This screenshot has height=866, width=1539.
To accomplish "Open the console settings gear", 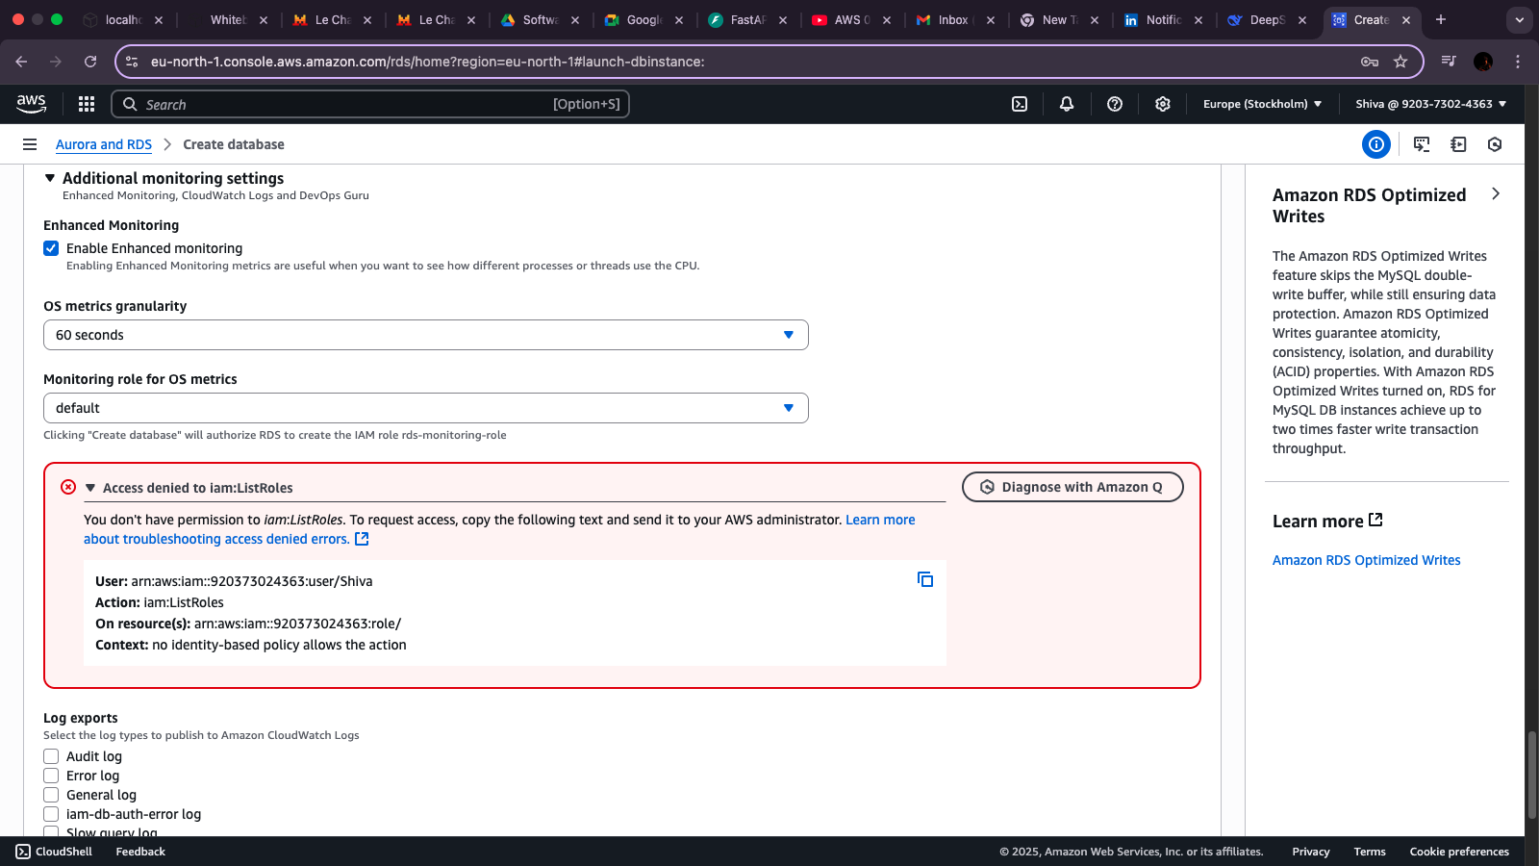I will pos(1163,104).
